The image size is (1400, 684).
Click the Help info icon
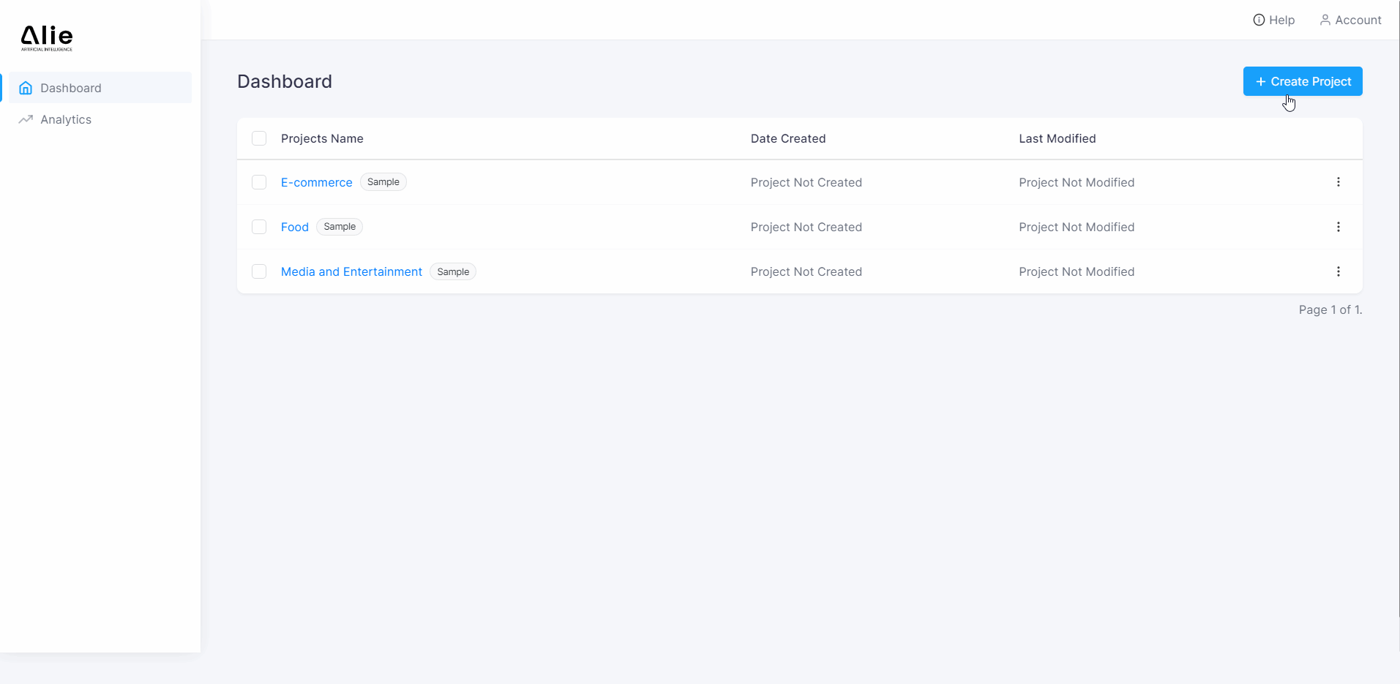pyautogui.click(x=1259, y=20)
